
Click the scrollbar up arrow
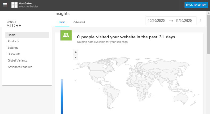pos(208,13)
